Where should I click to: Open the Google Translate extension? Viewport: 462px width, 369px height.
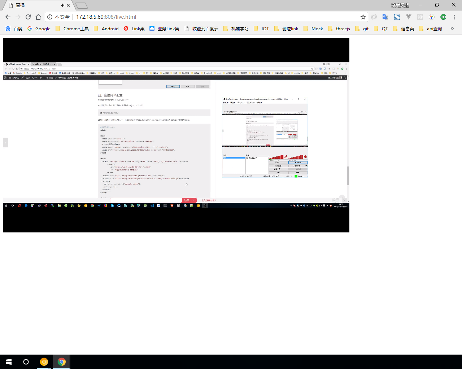click(x=385, y=17)
